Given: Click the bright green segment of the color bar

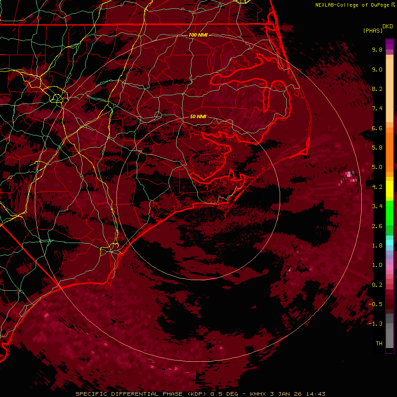Looking at the screenshot, I should click(390, 213).
